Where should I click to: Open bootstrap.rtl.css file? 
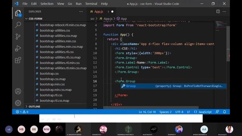[x=51, y=95]
